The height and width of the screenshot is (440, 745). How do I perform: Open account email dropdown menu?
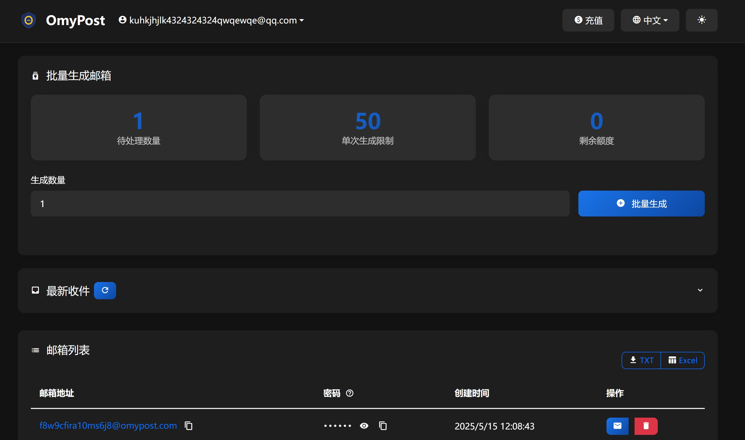coord(211,20)
